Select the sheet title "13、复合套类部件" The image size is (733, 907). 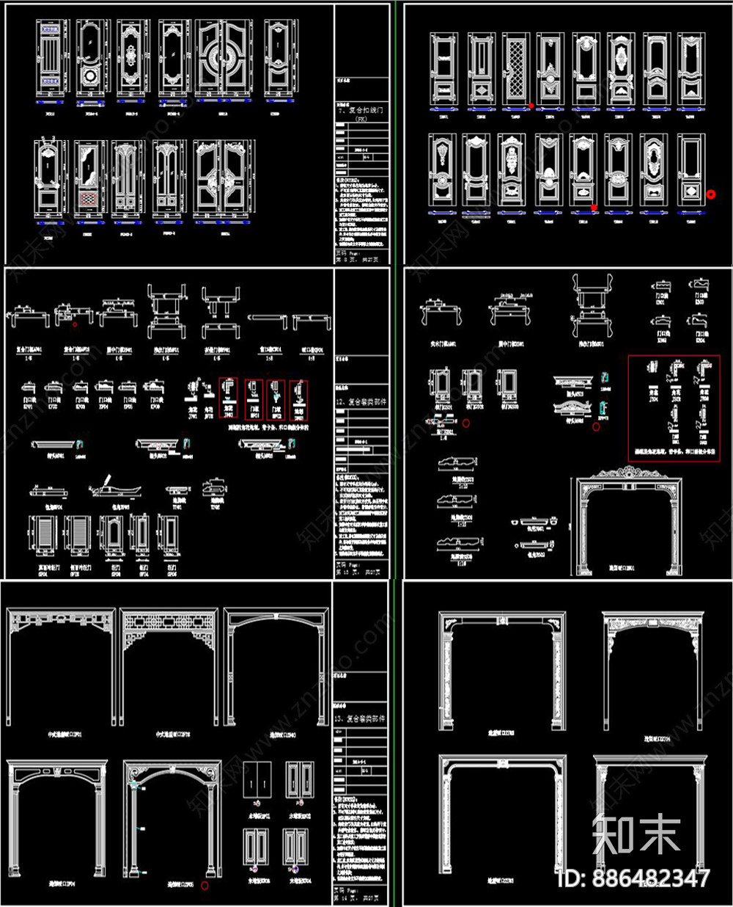click(x=359, y=718)
